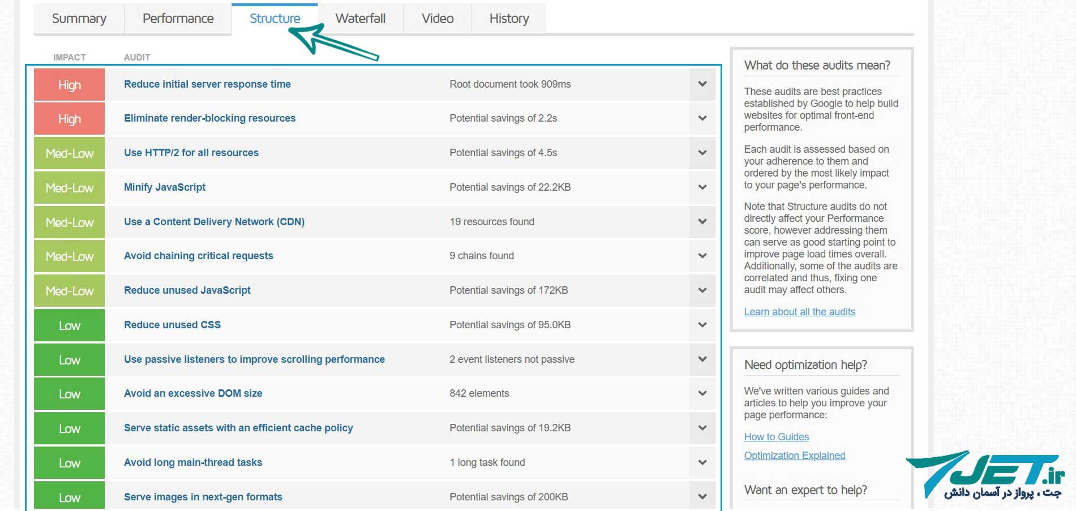This screenshot has width=1076, height=511.
Task: Open Reduce unused CSS audit
Action: (172, 325)
